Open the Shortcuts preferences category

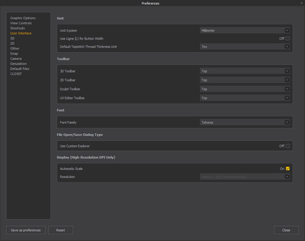tap(18, 28)
